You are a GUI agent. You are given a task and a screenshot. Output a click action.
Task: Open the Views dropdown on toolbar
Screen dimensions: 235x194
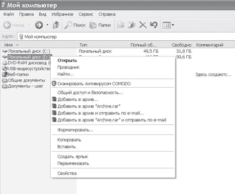[x=168, y=25]
